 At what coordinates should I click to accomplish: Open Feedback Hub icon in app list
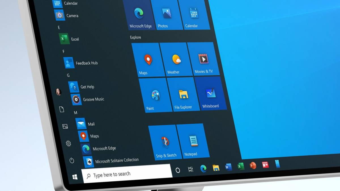click(x=69, y=63)
